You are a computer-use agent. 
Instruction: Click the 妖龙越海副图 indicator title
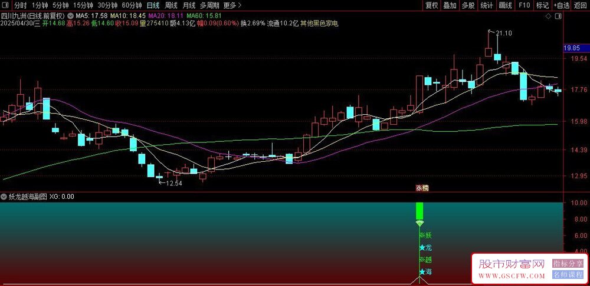coord(28,197)
